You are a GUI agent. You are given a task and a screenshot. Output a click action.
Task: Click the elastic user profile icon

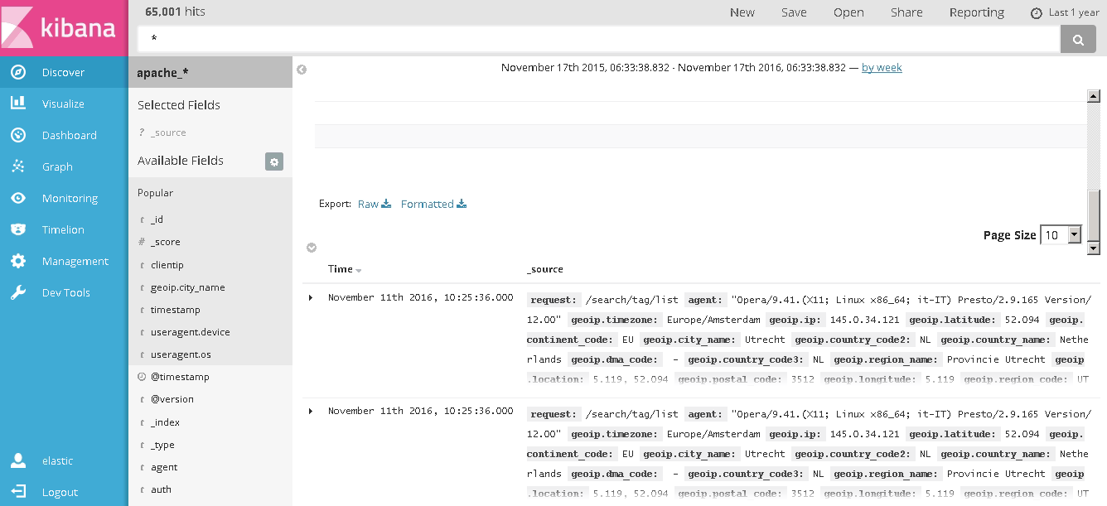click(x=18, y=460)
